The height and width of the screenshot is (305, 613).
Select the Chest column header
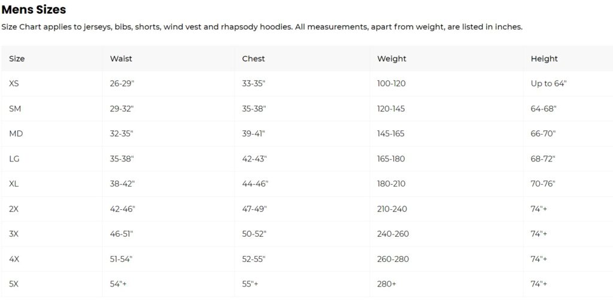pyautogui.click(x=253, y=59)
